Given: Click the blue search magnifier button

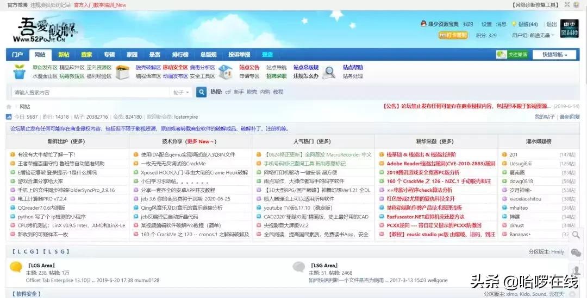Looking at the screenshot, I should click(201, 92).
